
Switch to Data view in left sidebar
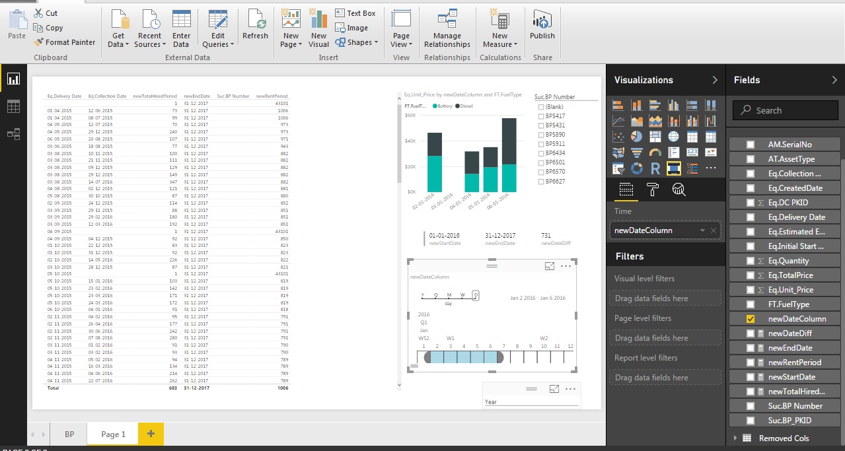click(13, 106)
